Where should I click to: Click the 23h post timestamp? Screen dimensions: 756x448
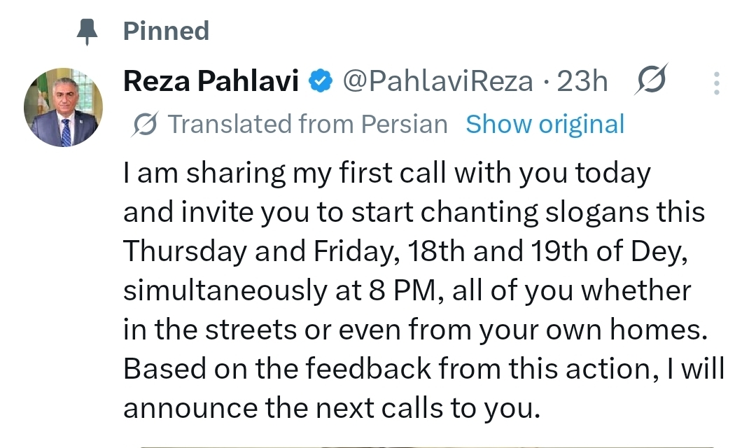tap(582, 82)
